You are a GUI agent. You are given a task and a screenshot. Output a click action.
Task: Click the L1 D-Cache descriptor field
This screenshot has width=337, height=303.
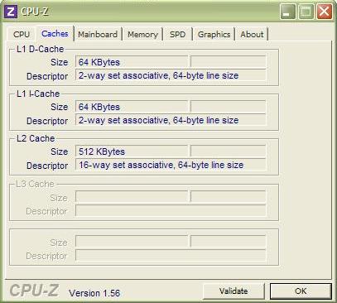pyautogui.click(x=171, y=75)
